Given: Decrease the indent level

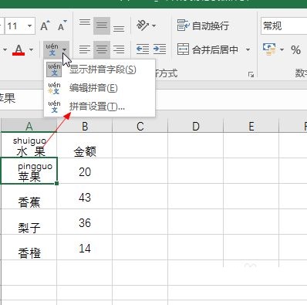Looking at the screenshot, I should (143, 49).
